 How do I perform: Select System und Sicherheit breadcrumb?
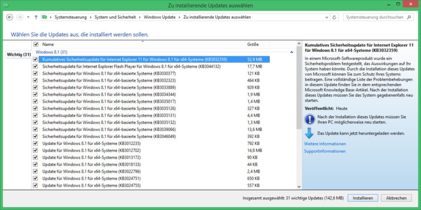[x=115, y=17]
